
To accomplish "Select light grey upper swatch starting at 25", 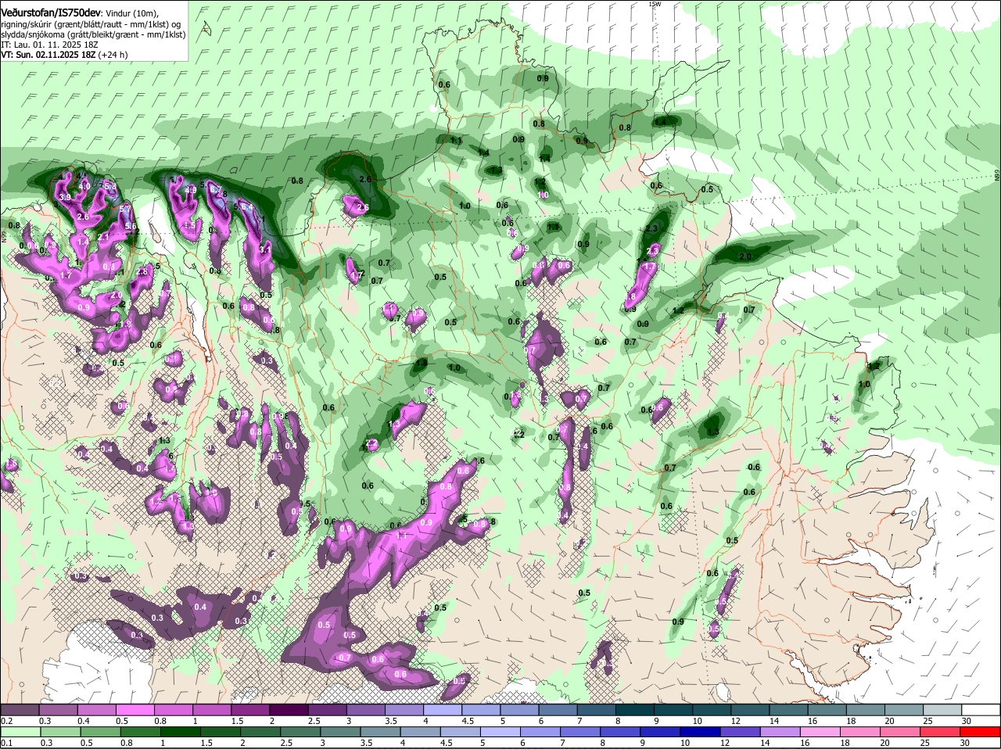I will click(943, 709).
